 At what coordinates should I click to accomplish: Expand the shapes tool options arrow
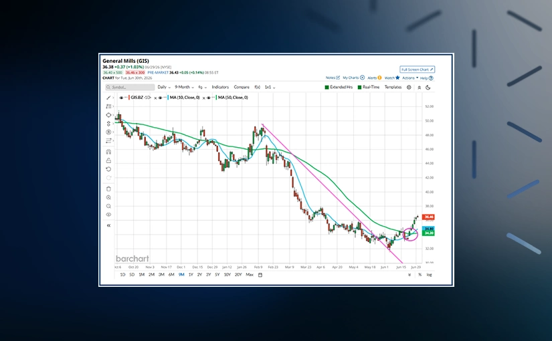point(113,115)
